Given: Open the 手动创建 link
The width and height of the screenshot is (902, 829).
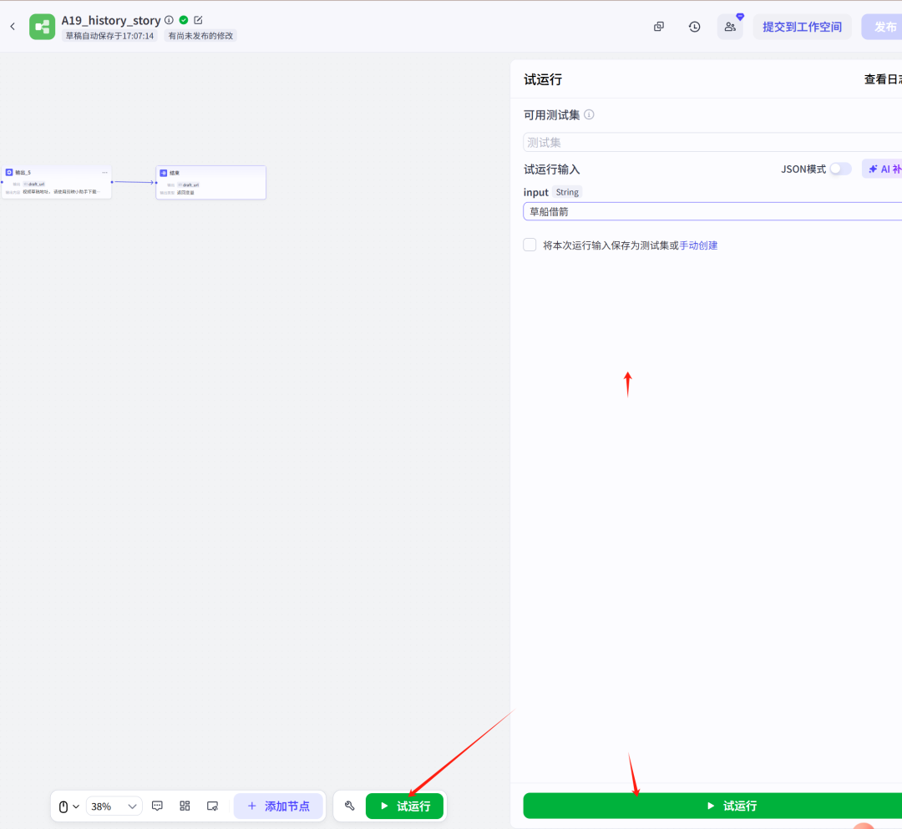Looking at the screenshot, I should (698, 245).
